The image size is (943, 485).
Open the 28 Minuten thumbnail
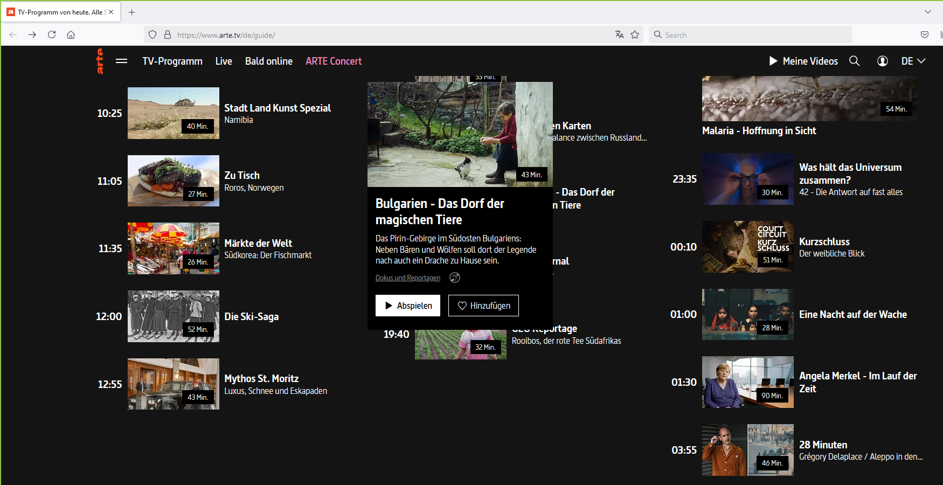(748, 450)
